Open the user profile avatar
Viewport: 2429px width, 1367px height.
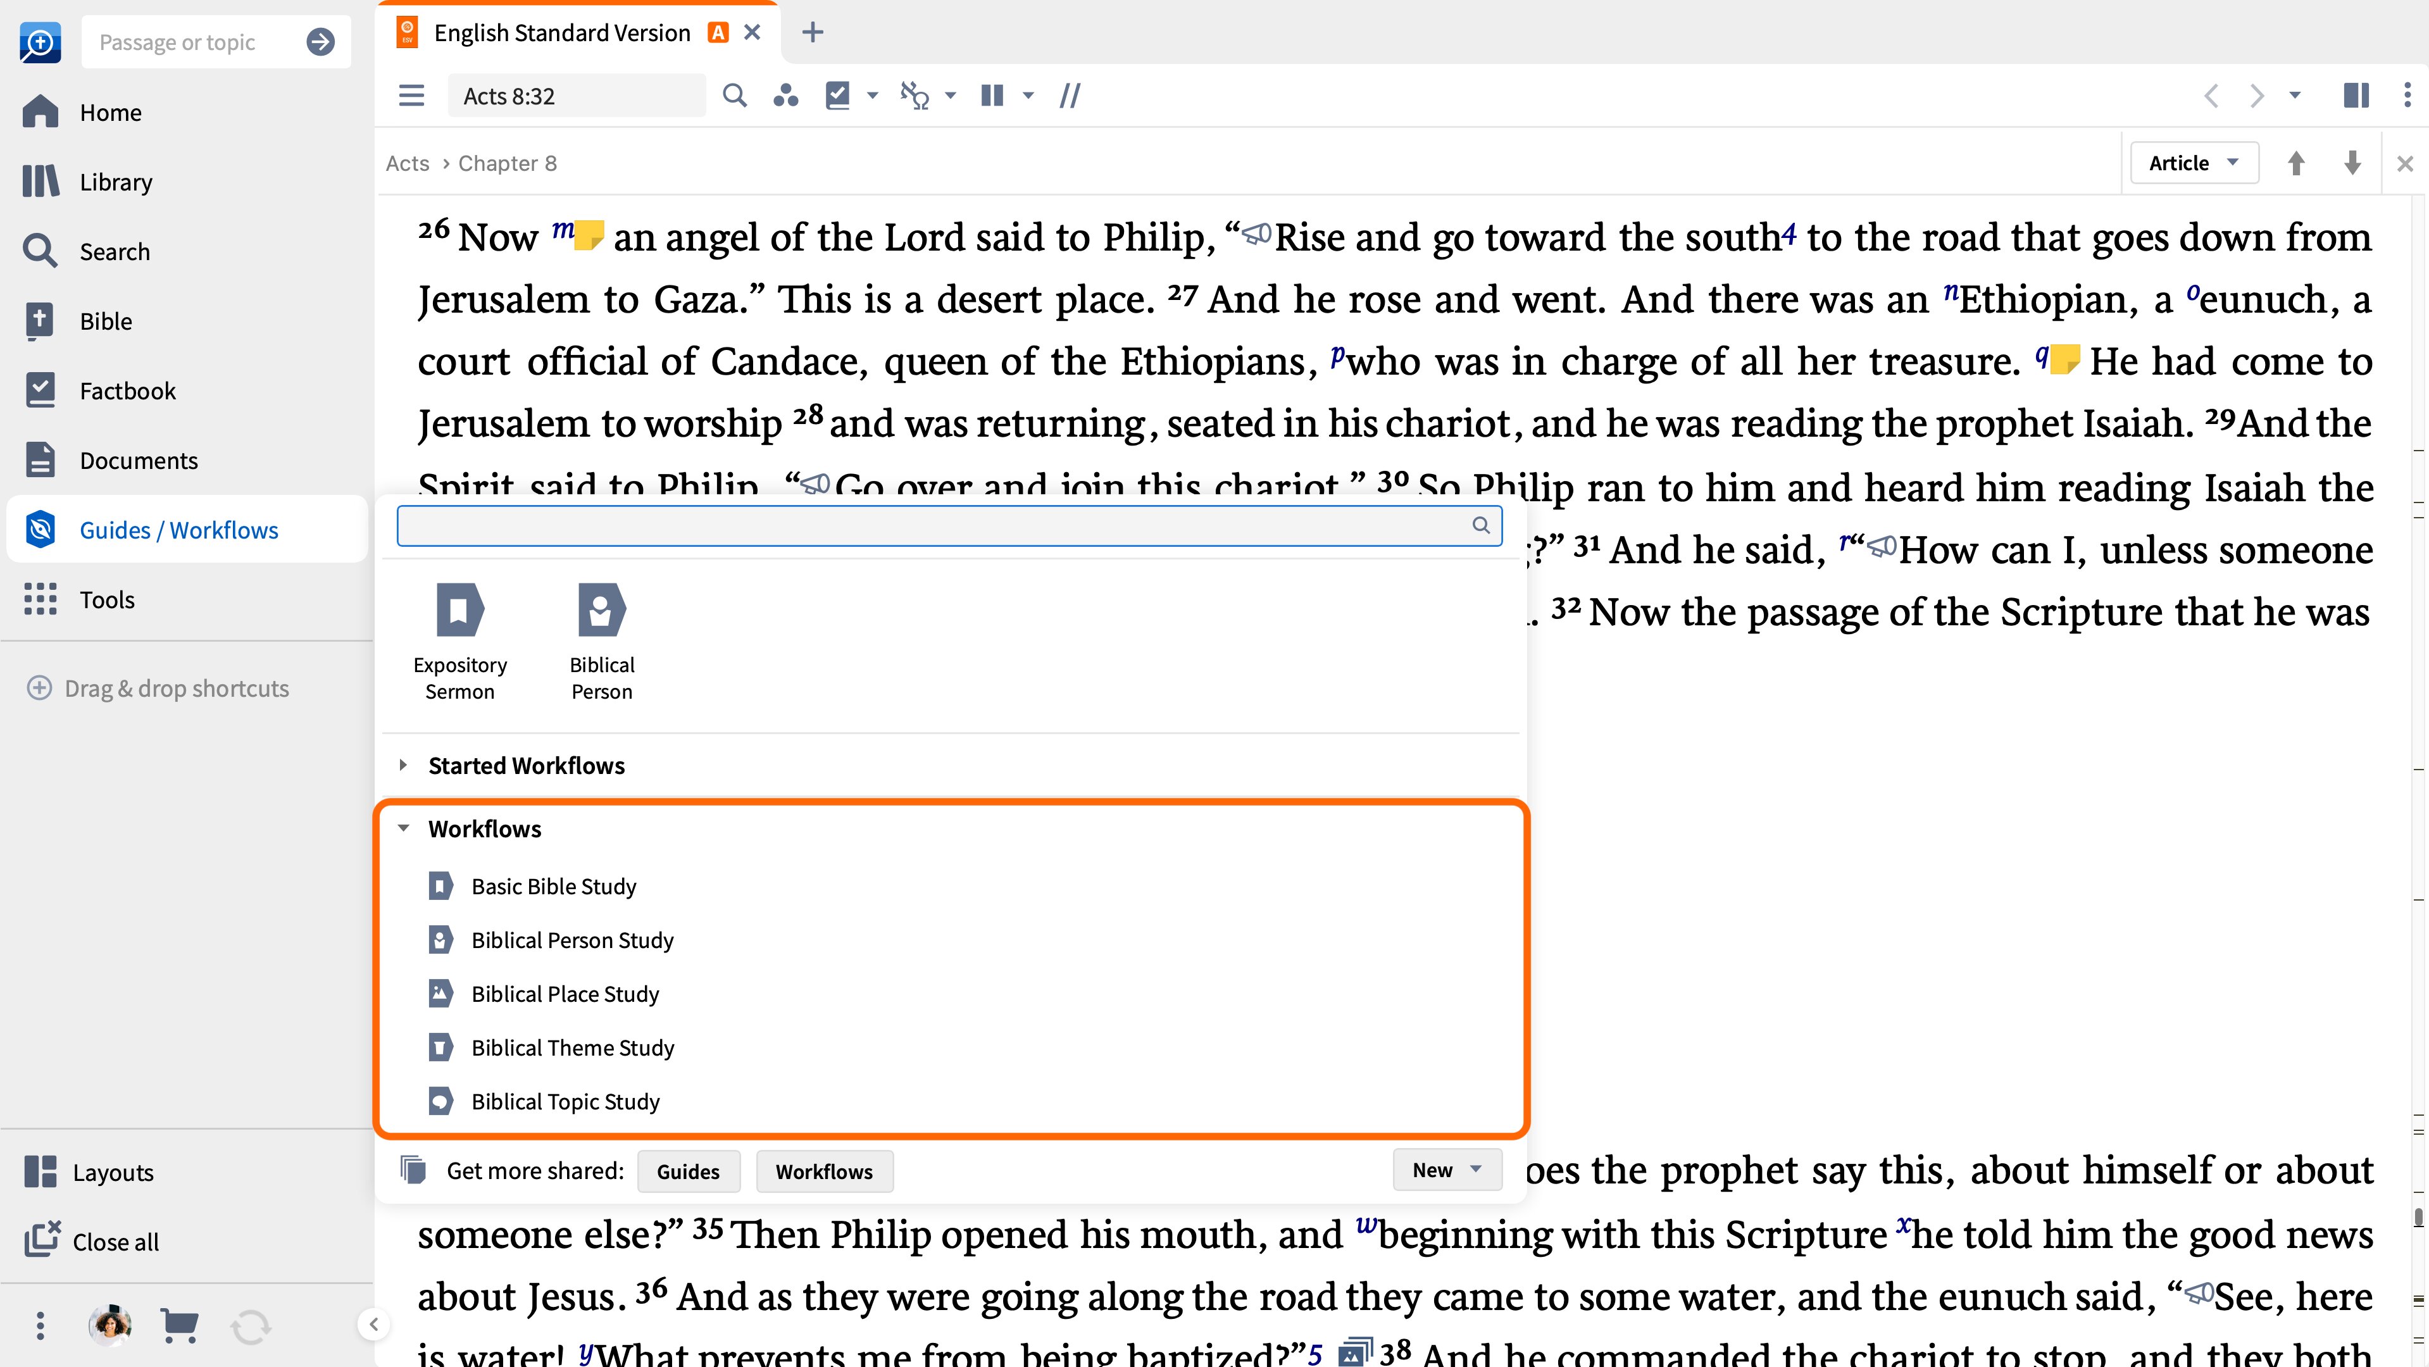[110, 1325]
